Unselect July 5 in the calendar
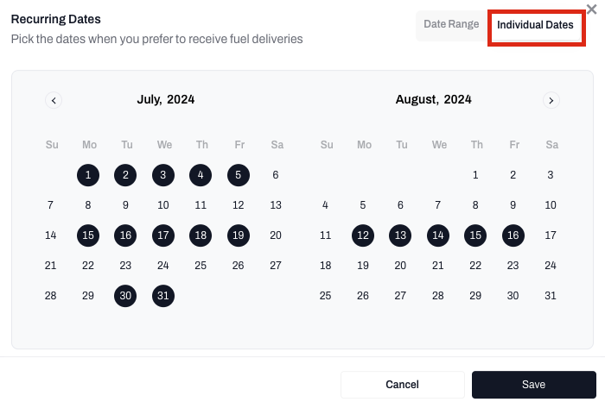605x408 pixels. click(239, 175)
